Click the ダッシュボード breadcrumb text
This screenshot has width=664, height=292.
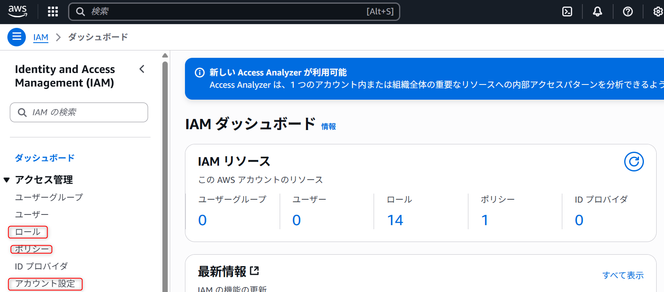[98, 37]
